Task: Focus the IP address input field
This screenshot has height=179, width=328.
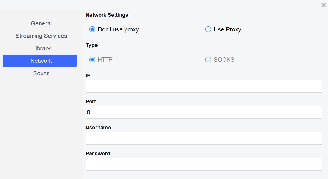Action: (x=204, y=86)
